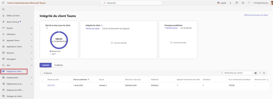Switch to Échecs de lancement de l'appareil

point(116,29)
